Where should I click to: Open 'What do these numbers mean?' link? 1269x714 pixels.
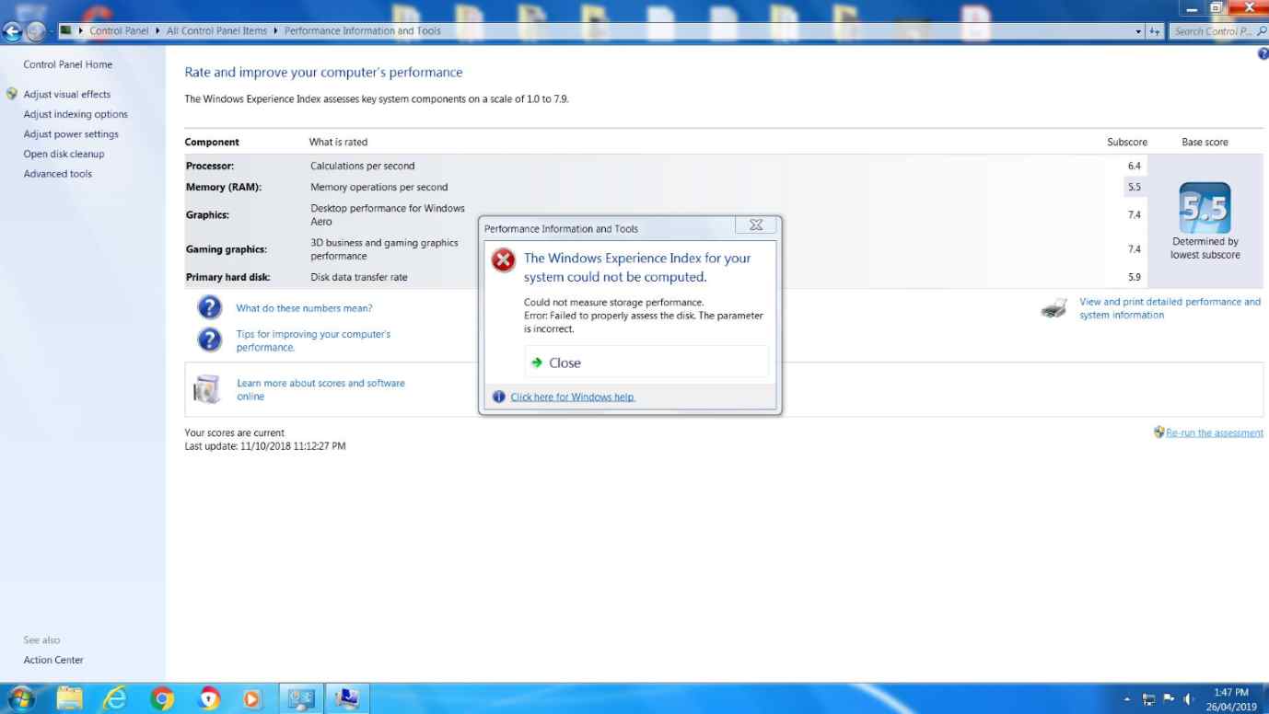tap(304, 308)
